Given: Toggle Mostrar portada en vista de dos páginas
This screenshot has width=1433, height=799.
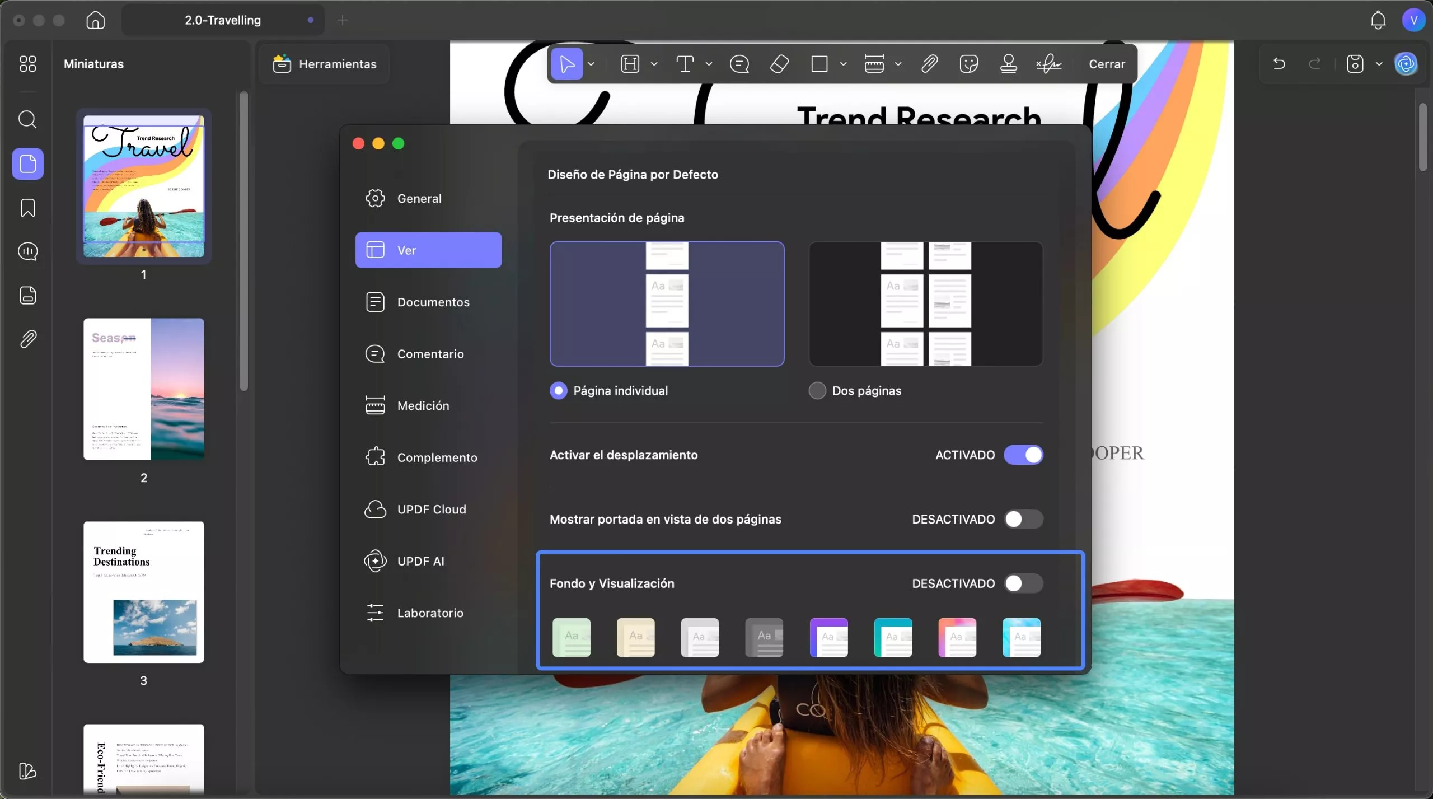Looking at the screenshot, I should 1023,519.
